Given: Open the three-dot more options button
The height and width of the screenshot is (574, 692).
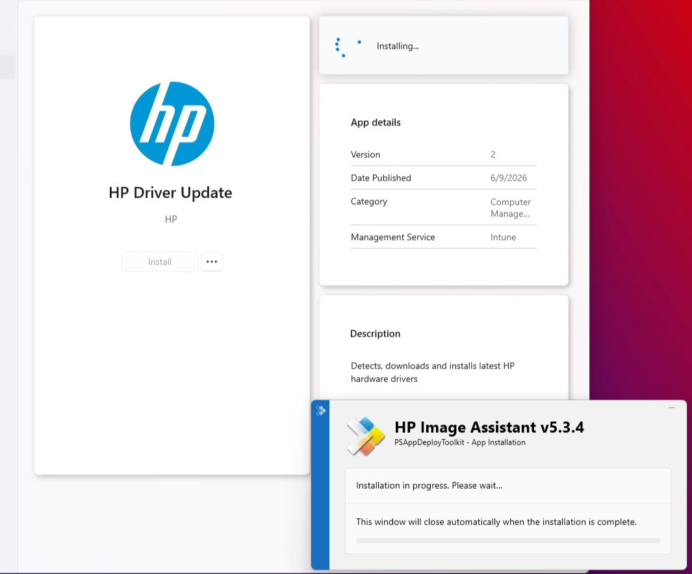Looking at the screenshot, I should coord(212,262).
